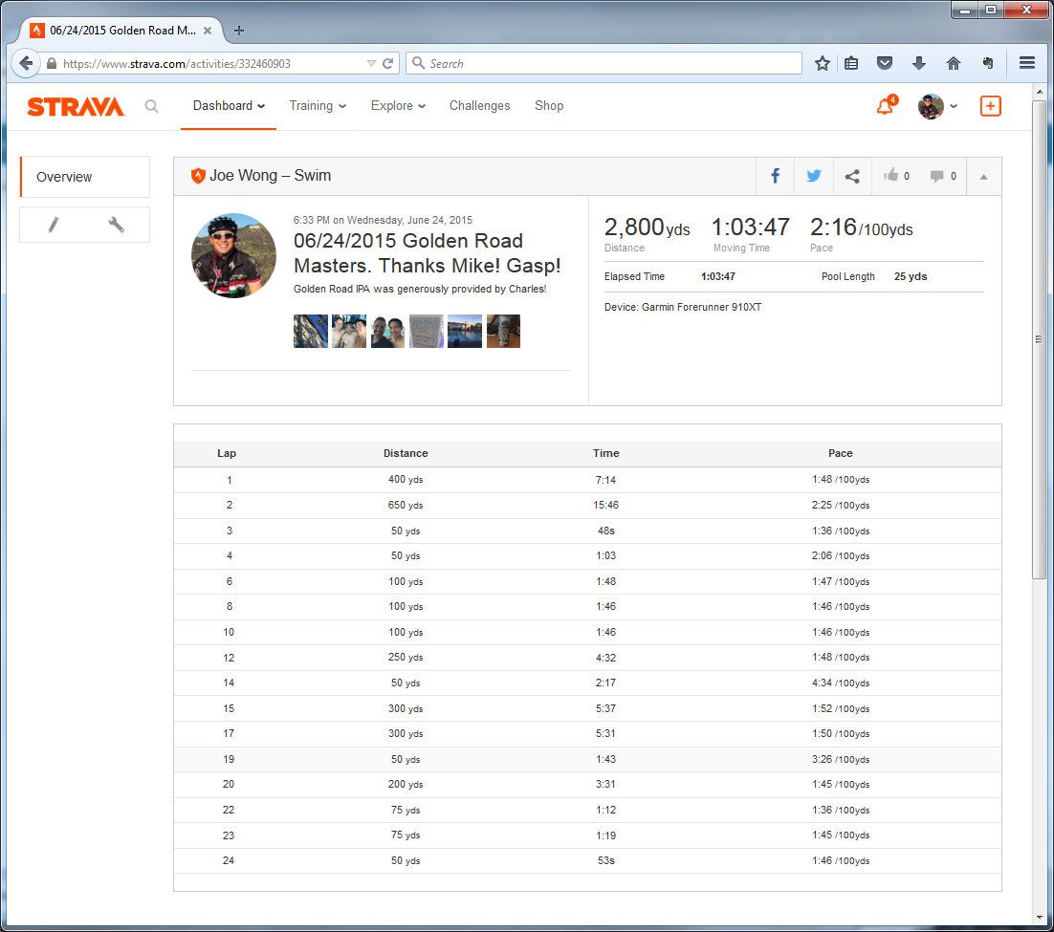1054x932 pixels.
Task: Open the first activity photo thumbnail
Action: pos(310,331)
